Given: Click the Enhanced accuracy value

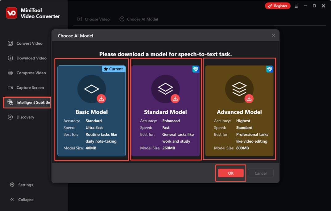Looking at the screenshot, I should pos(171,121).
